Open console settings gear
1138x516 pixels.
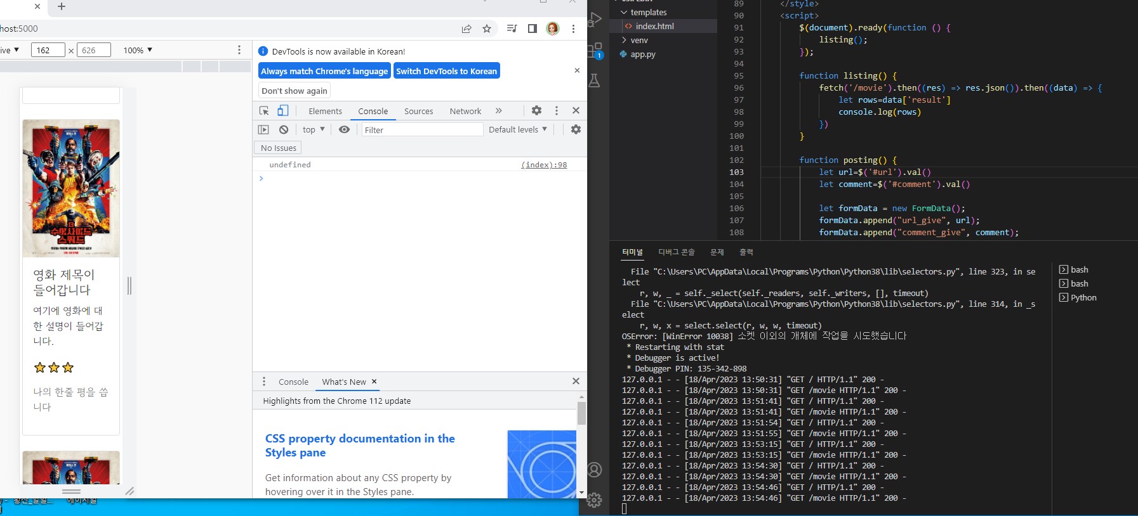click(576, 129)
